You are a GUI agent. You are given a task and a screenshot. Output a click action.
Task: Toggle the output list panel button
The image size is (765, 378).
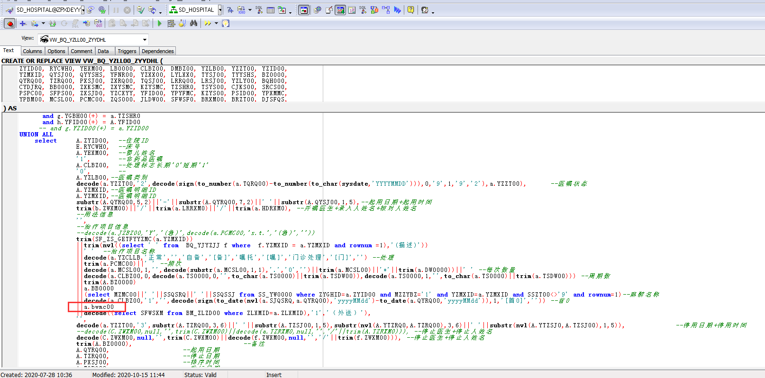click(340, 9)
